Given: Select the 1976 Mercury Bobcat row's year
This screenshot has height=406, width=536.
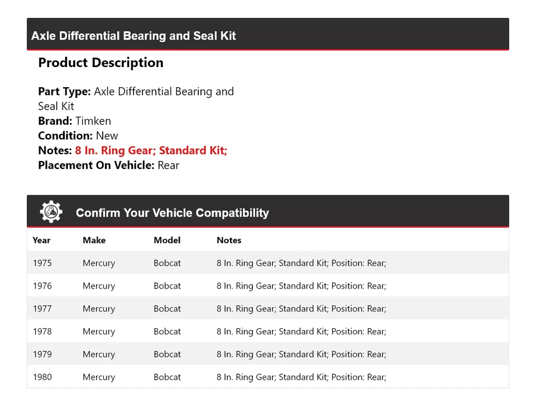Looking at the screenshot, I should 42,286.
